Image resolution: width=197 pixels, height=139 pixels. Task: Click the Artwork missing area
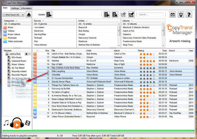pyautogui.click(x=180, y=41)
